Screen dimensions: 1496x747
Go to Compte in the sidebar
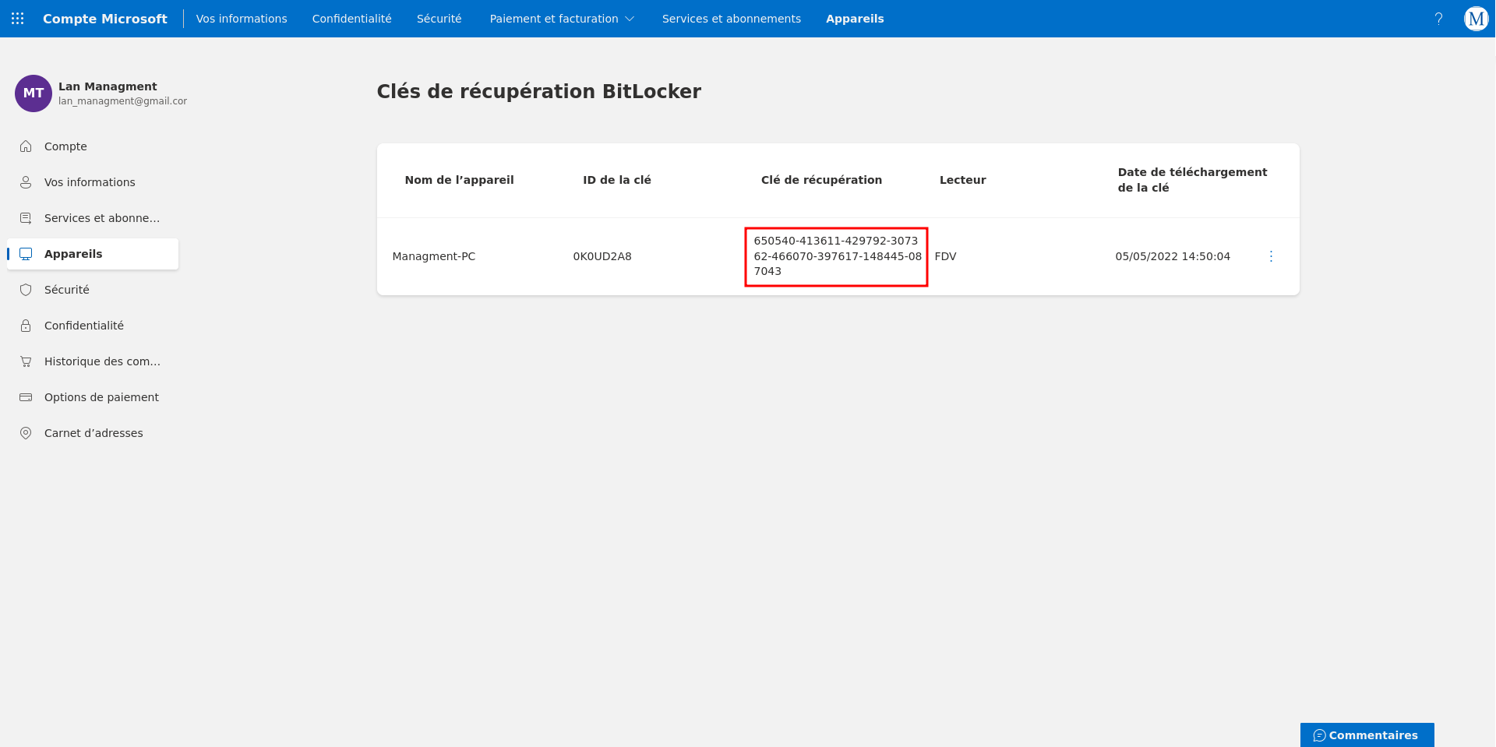(93, 146)
